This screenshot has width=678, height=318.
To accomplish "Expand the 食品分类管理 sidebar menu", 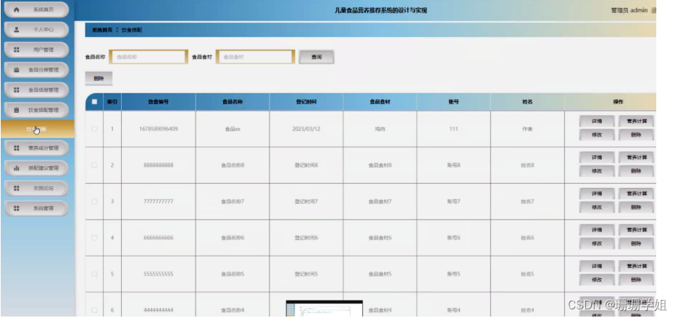I will point(37,70).
